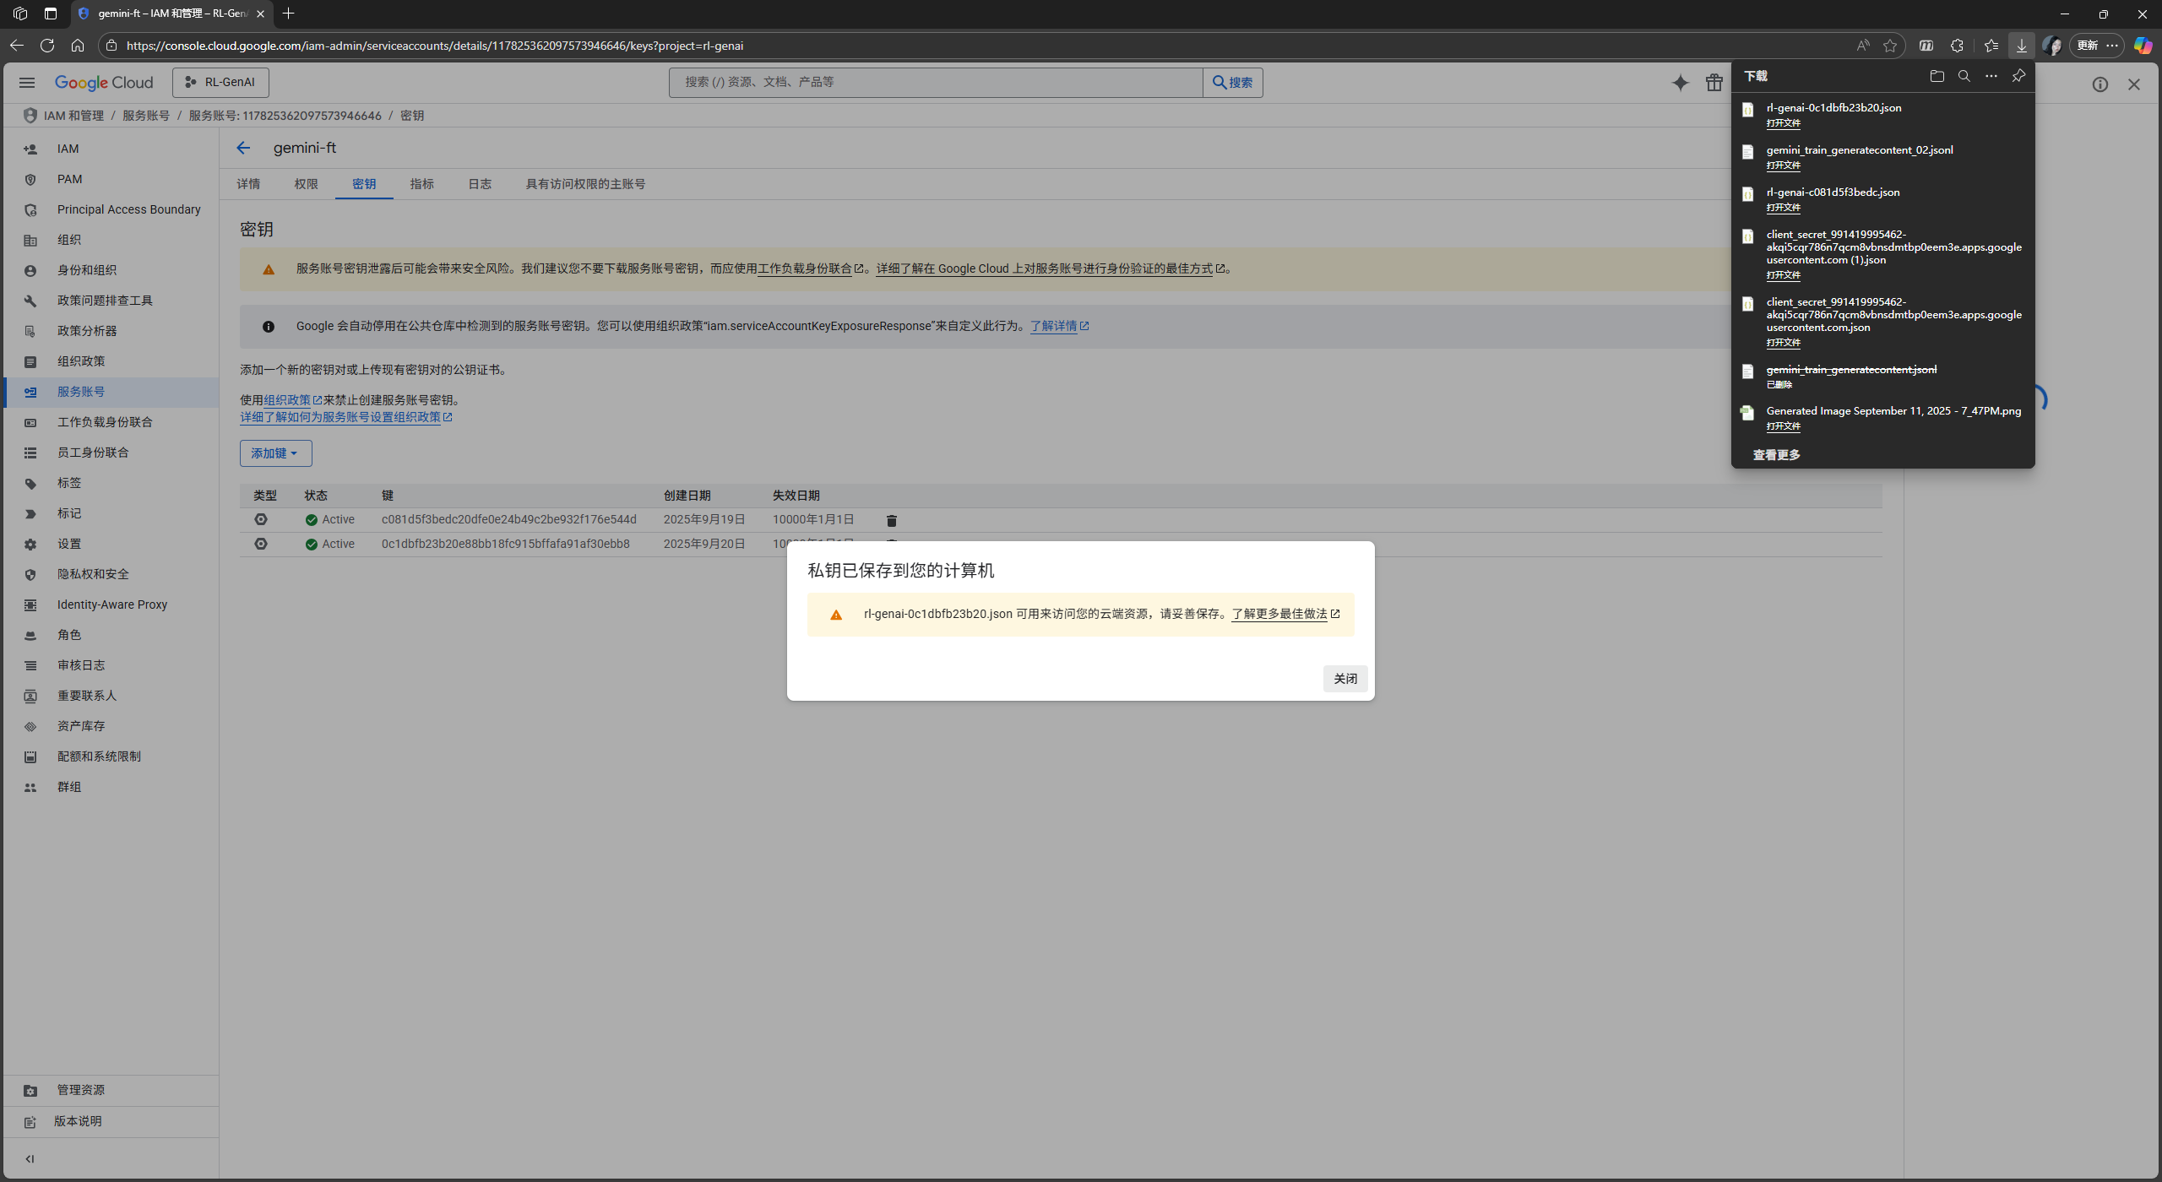The height and width of the screenshot is (1182, 2162).
Task: Click browser downloads toolbar icon
Action: point(2021,46)
